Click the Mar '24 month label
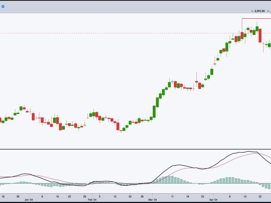The height and width of the screenshot is (203, 271). point(153,200)
